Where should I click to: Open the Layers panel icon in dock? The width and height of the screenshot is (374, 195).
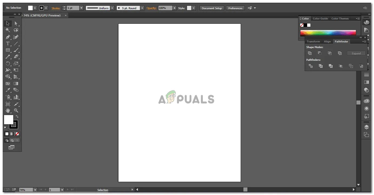[366, 127]
